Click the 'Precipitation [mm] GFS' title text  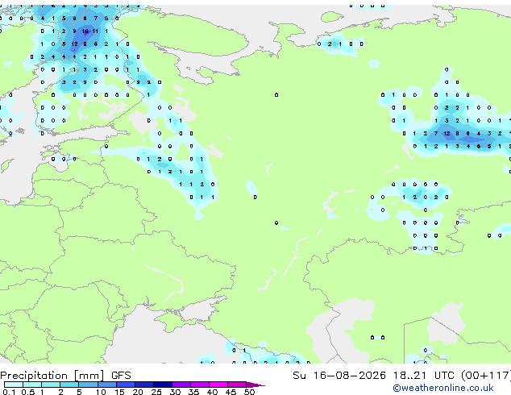click(x=65, y=376)
